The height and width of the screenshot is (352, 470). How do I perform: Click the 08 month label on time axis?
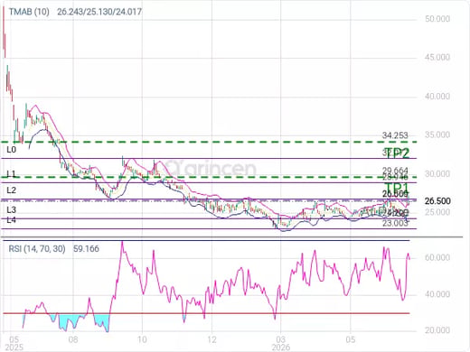click(73, 339)
